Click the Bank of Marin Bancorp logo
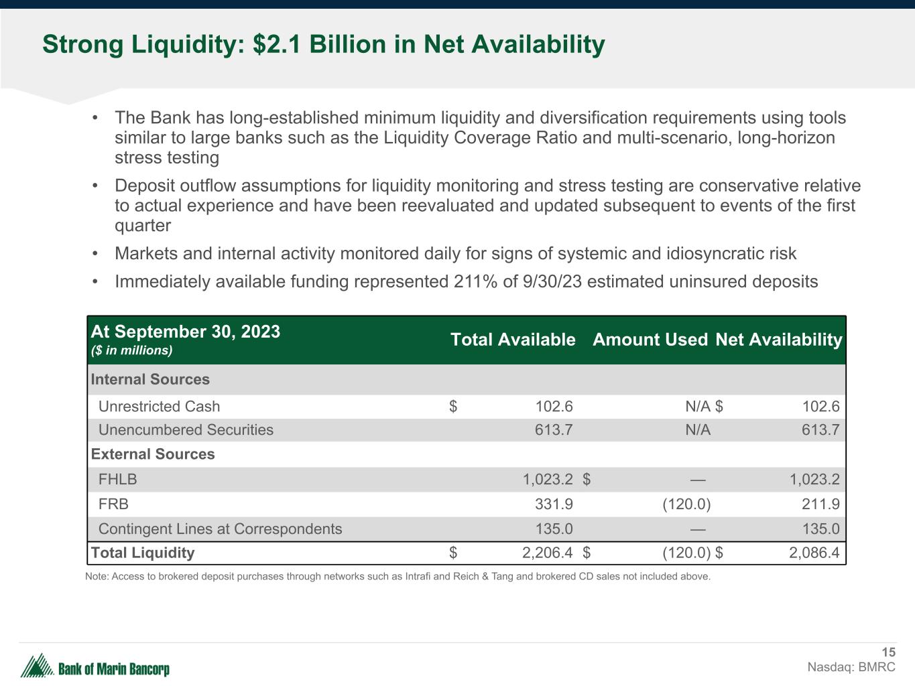The width and height of the screenshot is (915, 686). (95, 667)
